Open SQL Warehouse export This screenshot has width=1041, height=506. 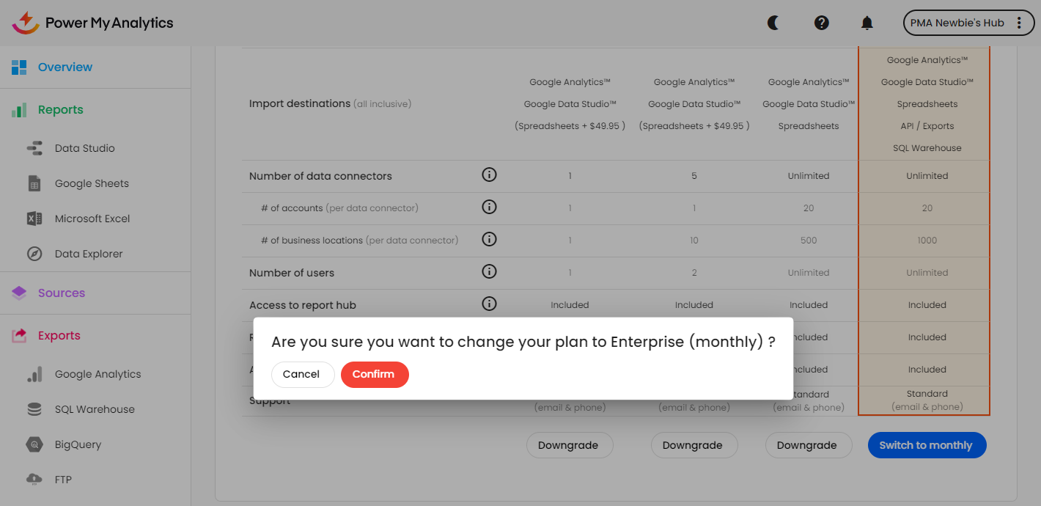pyautogui.click(x=95, y=409)
